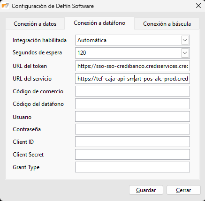Focus the URL del servicio field
The width and height of the screenshot is (205, 201).
click(x=132, y=79)
